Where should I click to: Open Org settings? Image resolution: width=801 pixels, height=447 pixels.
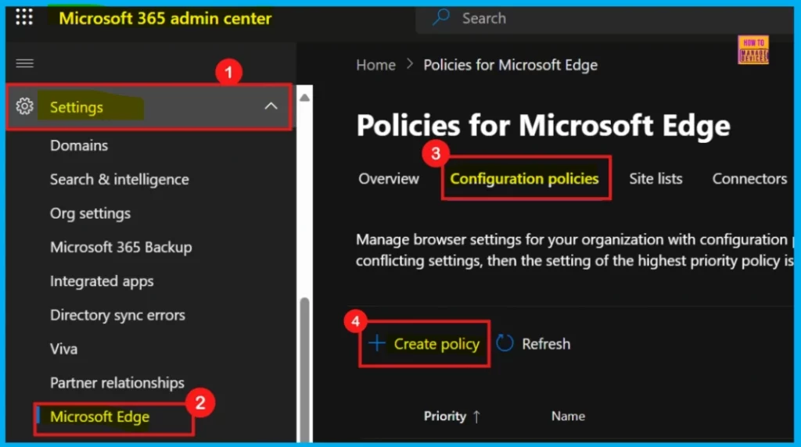(91, 213)
